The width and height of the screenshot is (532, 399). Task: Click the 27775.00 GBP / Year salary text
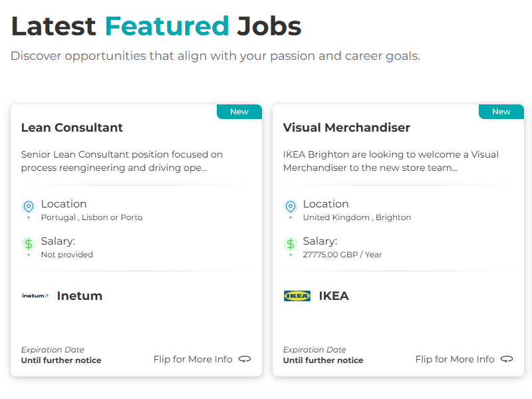click(342, 255)
